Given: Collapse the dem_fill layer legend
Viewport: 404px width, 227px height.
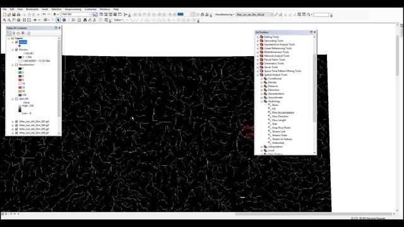Looking at the screenshot, I should click(x=13, y=99).
